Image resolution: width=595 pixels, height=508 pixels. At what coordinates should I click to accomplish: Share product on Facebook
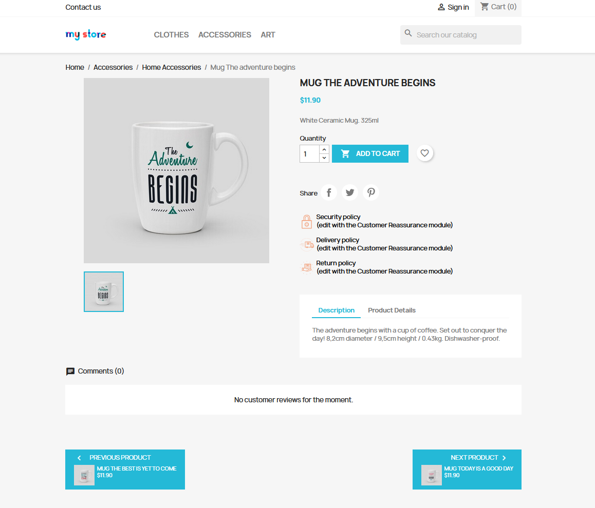point(329,192)
